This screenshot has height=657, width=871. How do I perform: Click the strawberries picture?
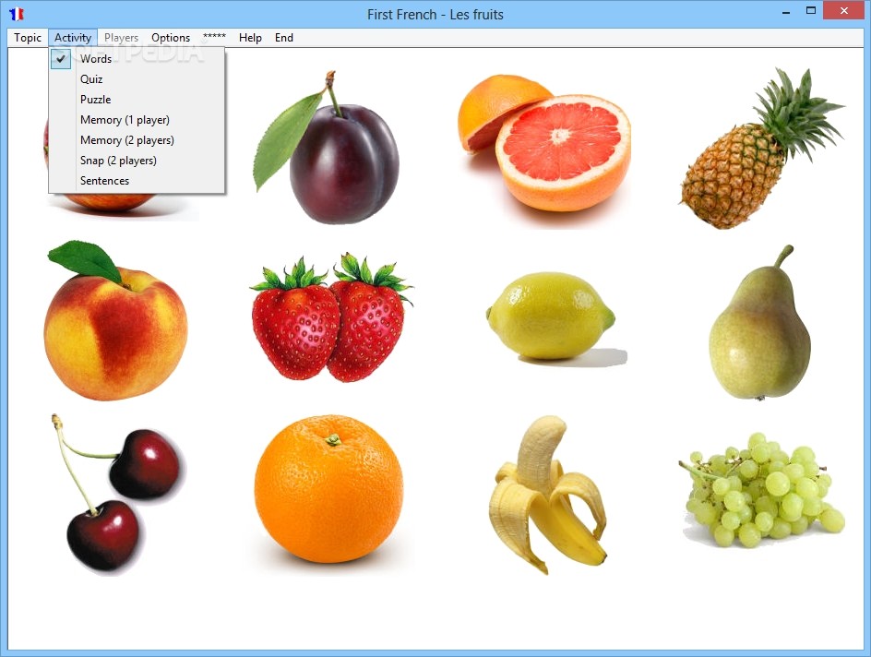click(331, 317)
